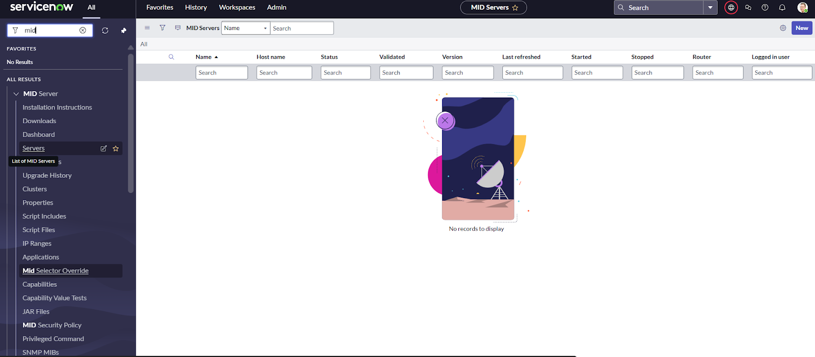Open the list filter funnel icon
Screen dimensions: 815x357
click(162, 28)
